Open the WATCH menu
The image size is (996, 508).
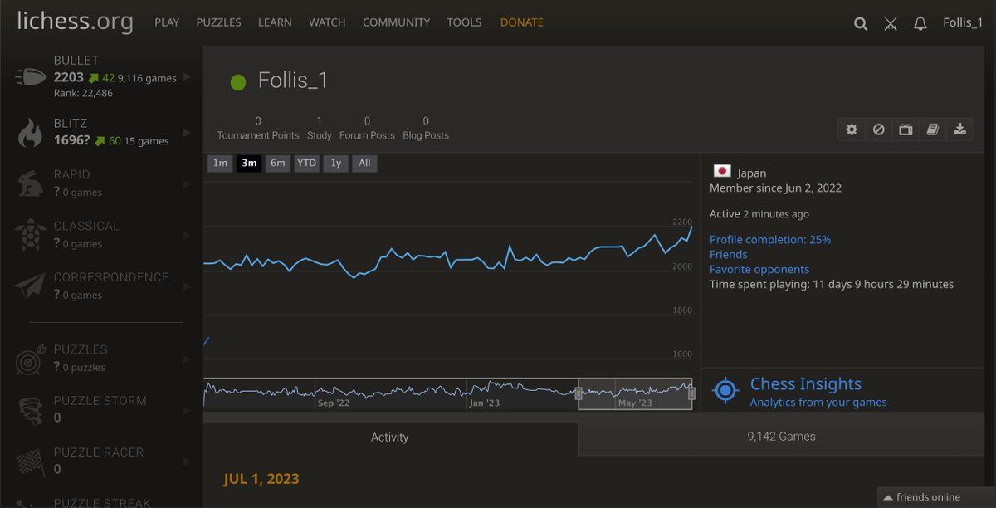coord(327,22)
